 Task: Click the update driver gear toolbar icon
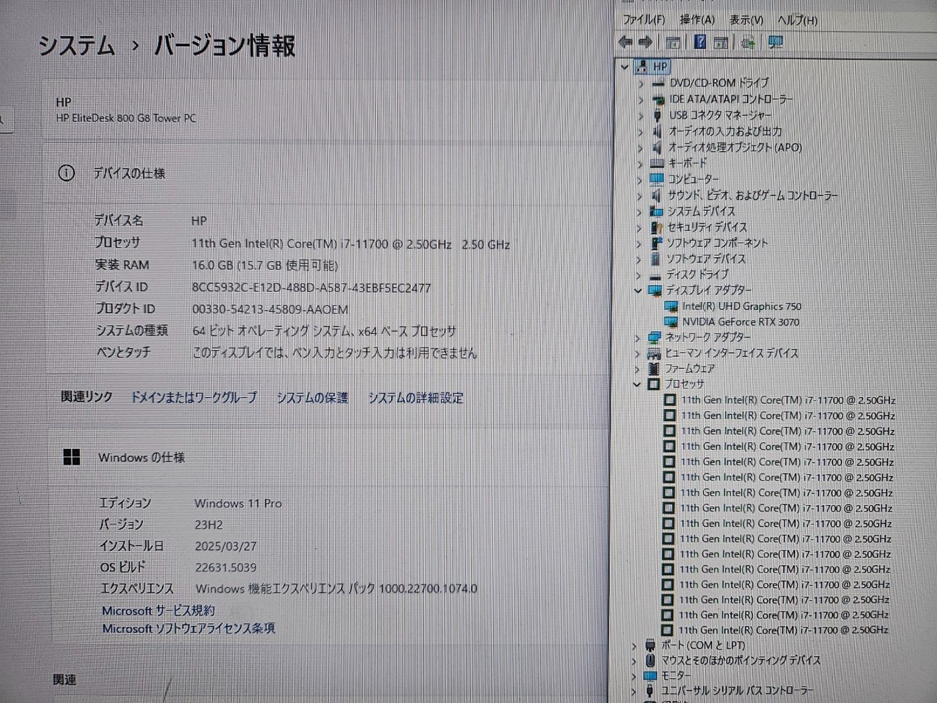coord(748,43)
